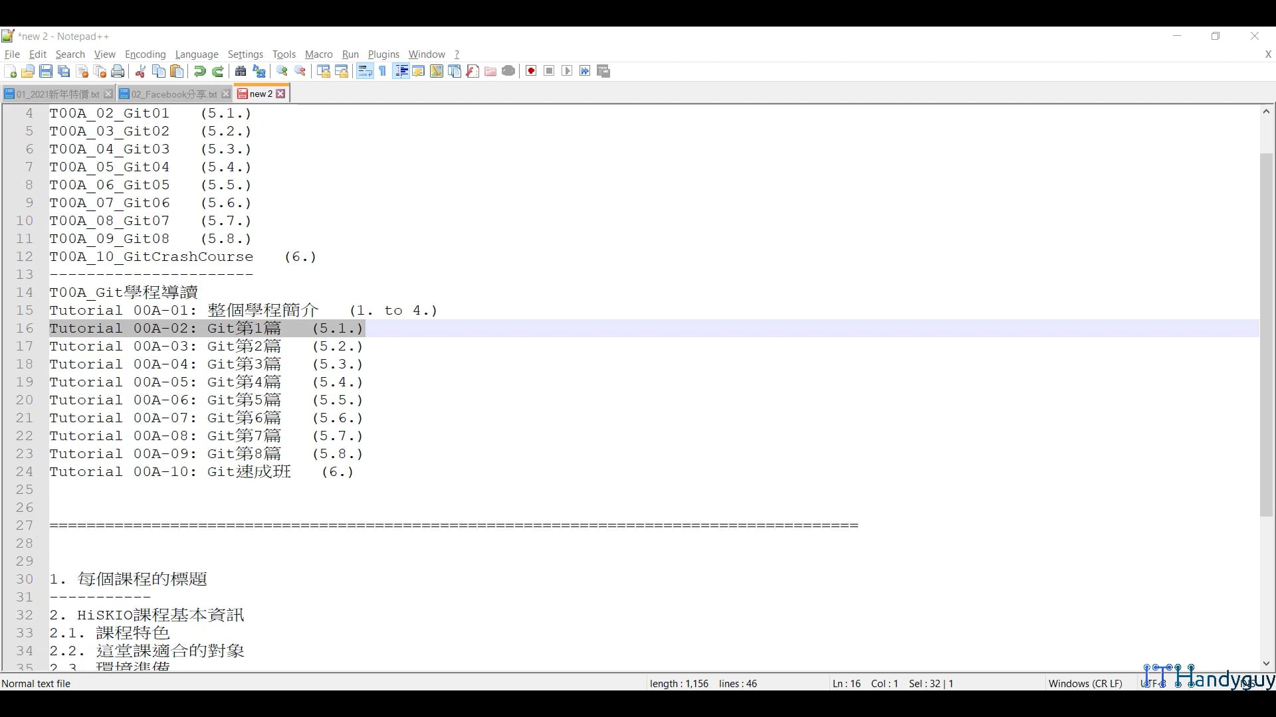Click the Zoom In magnifier icon
1276x717 pixels.
(x=282, y=72)
